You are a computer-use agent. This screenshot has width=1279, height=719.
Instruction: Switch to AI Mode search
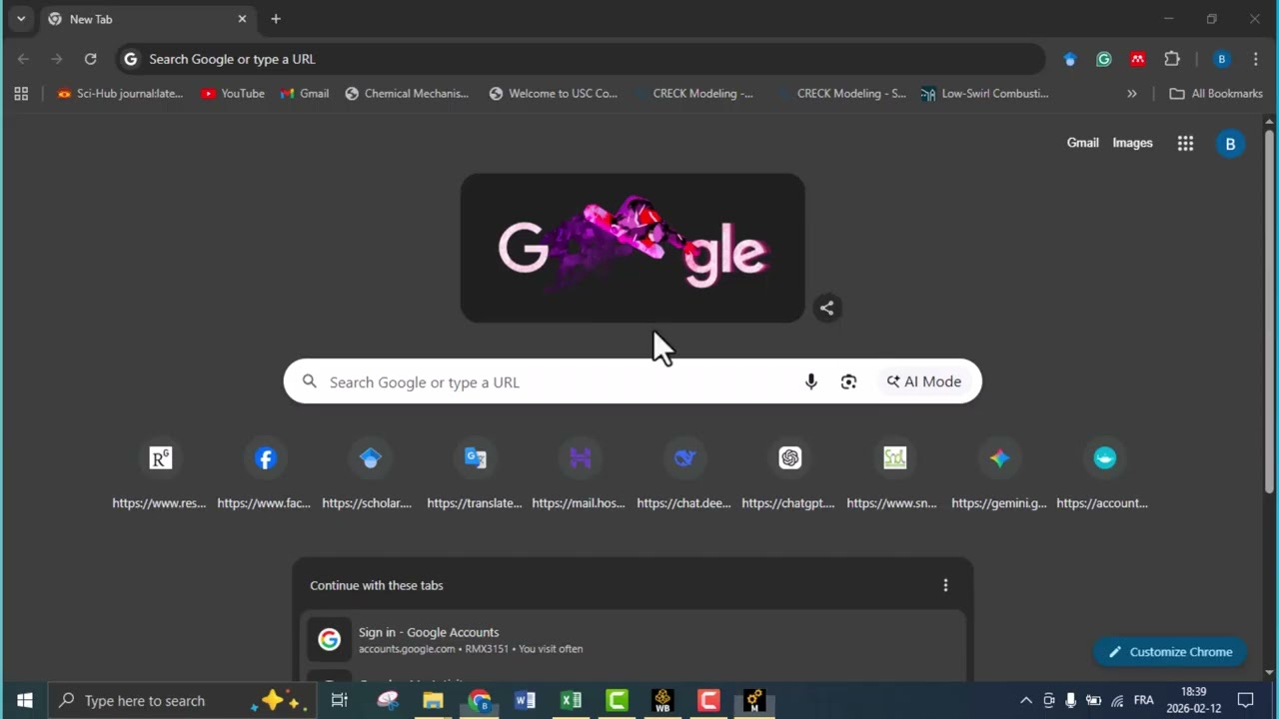tap(924, 381)
